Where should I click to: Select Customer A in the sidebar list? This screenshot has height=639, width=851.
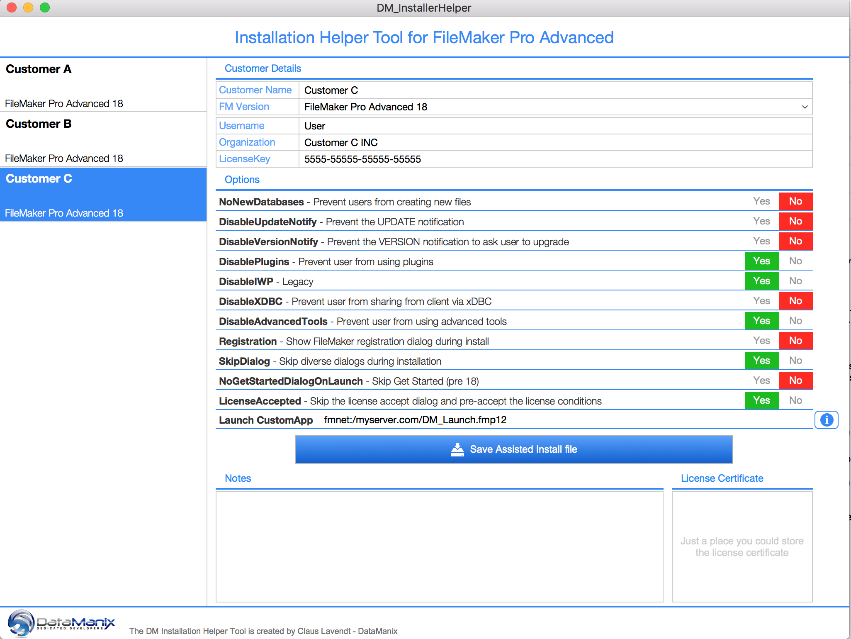pos(103,85)
